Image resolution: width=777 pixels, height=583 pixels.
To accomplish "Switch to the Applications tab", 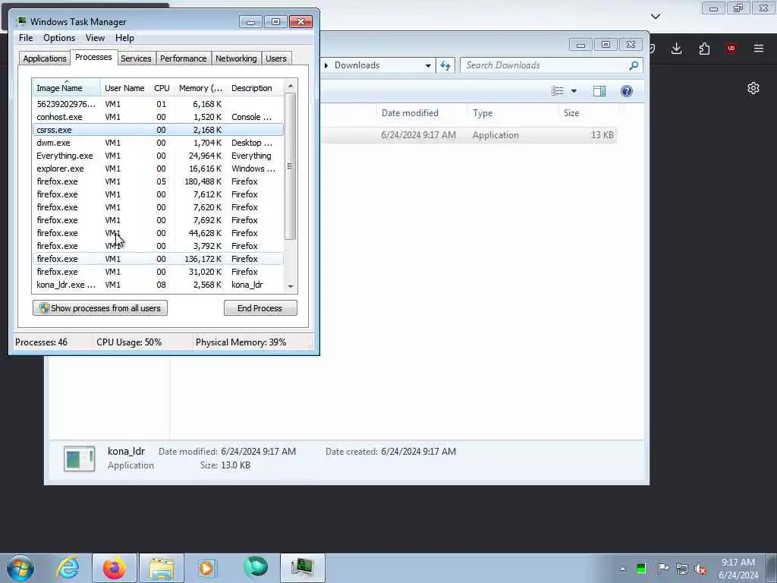I will pos(45,58).
